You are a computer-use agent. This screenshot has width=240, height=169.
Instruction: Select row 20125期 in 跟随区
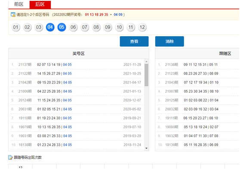pyautogui.click(x=198, y=100)
